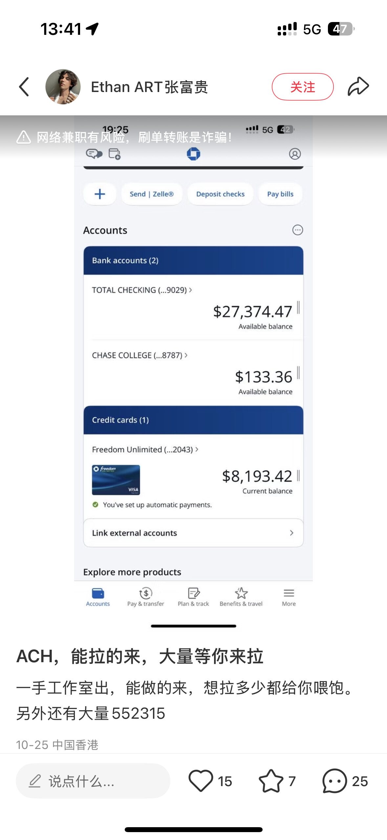This screenshot has height=840, width=387.
Task: Open comments via speech bubble icon
Action: [x=334, y=781]
